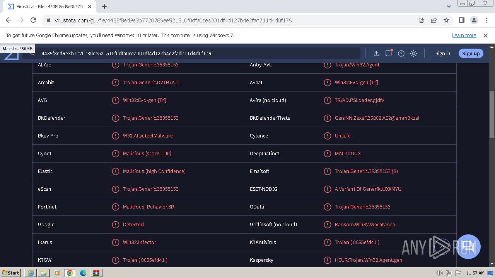This screenshot has width=495, height=278.
Task: Click the K7AntiVirus engine name
Action: coord(263,242)
